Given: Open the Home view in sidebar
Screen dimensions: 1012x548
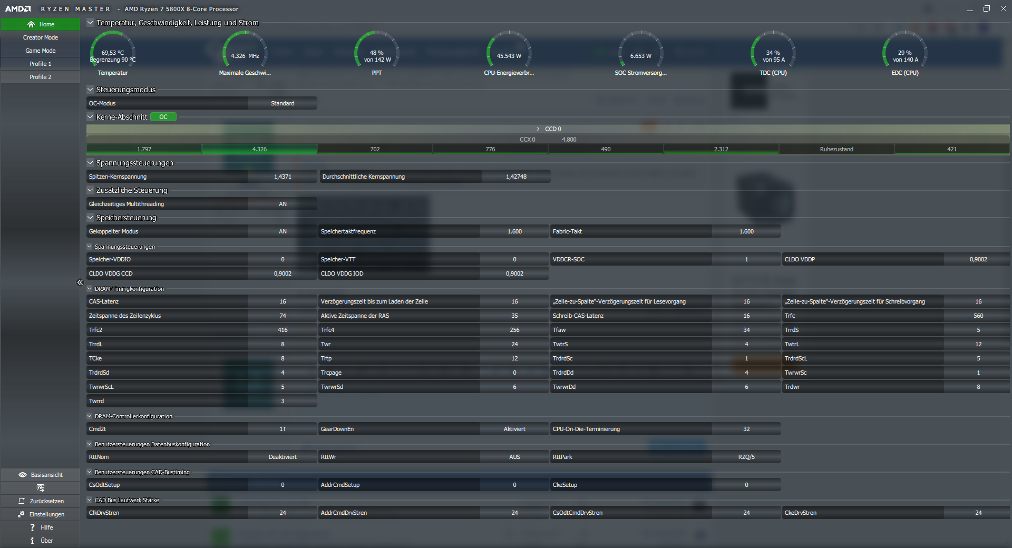Looking at the screenshot, I should 41,24.
